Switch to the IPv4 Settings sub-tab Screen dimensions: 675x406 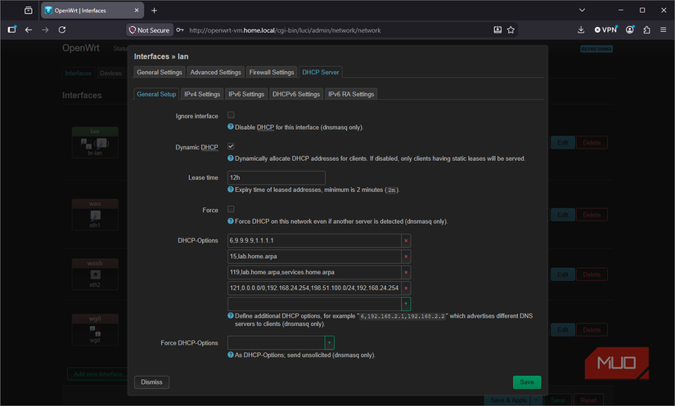pos(202,94)
